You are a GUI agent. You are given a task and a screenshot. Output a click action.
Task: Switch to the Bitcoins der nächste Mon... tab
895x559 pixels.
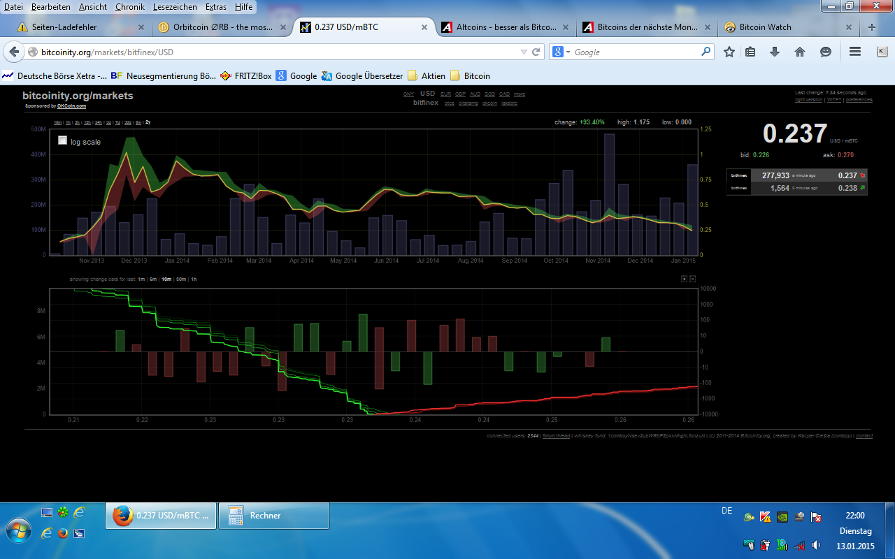click(647, 27)
